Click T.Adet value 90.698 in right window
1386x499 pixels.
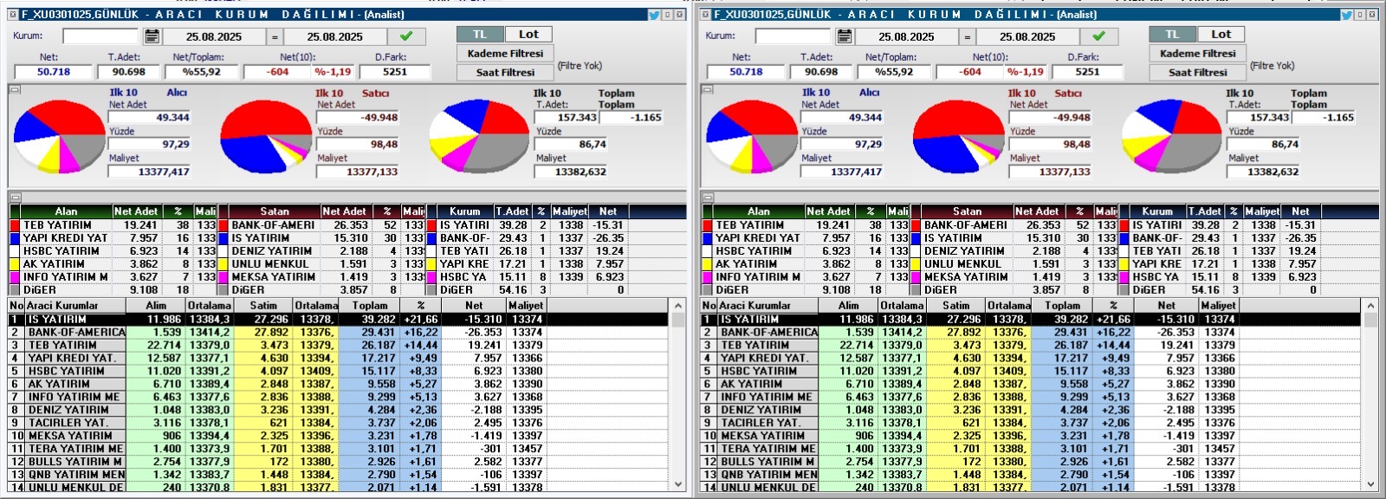coord(821,72)
